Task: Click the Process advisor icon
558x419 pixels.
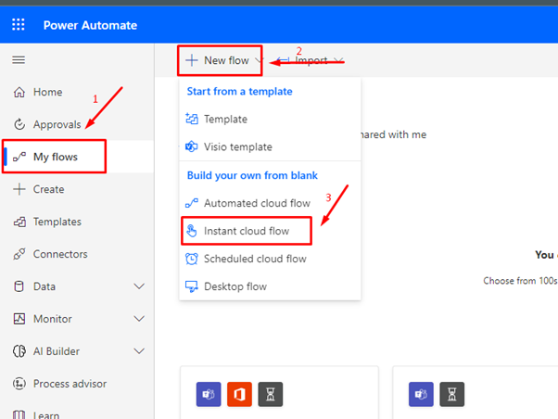Action: (x=19, y=384)
